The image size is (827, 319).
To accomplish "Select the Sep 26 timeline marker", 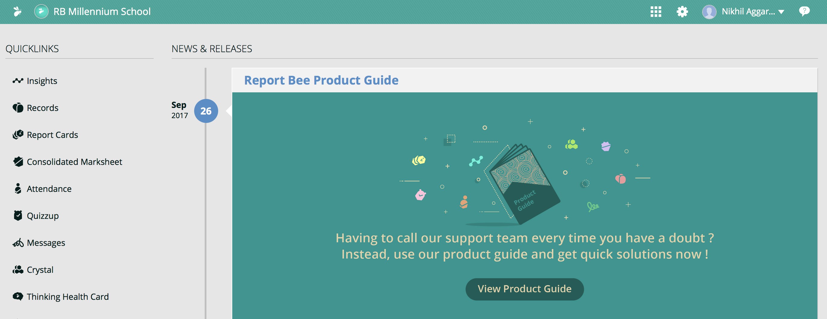I will tap(206, 111).
